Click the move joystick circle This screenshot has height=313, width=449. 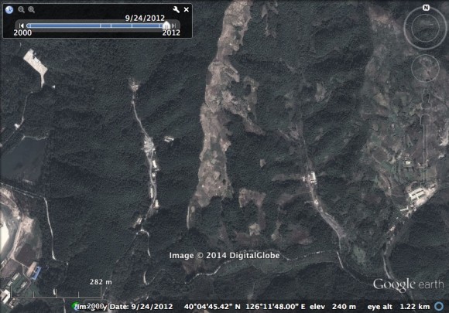pyautogui.click(x=425, y=68)
